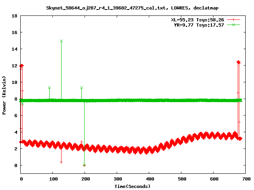Click the Time(Seconds) x-axis label
This screenshot has width=254, height=190.
tap(132, 186)
